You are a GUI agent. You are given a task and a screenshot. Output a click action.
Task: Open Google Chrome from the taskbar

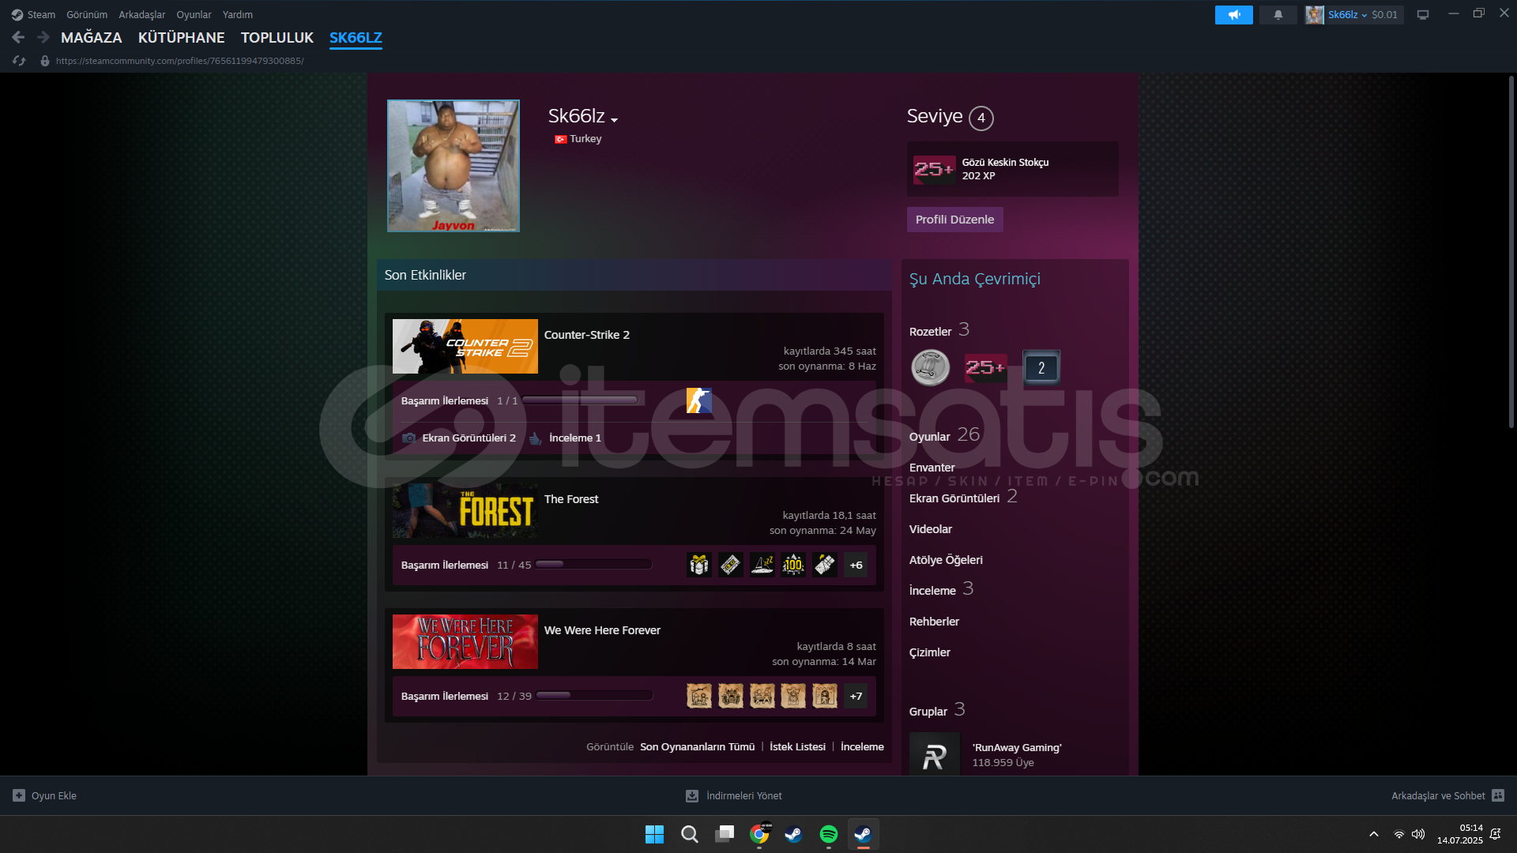coord(759,834)
